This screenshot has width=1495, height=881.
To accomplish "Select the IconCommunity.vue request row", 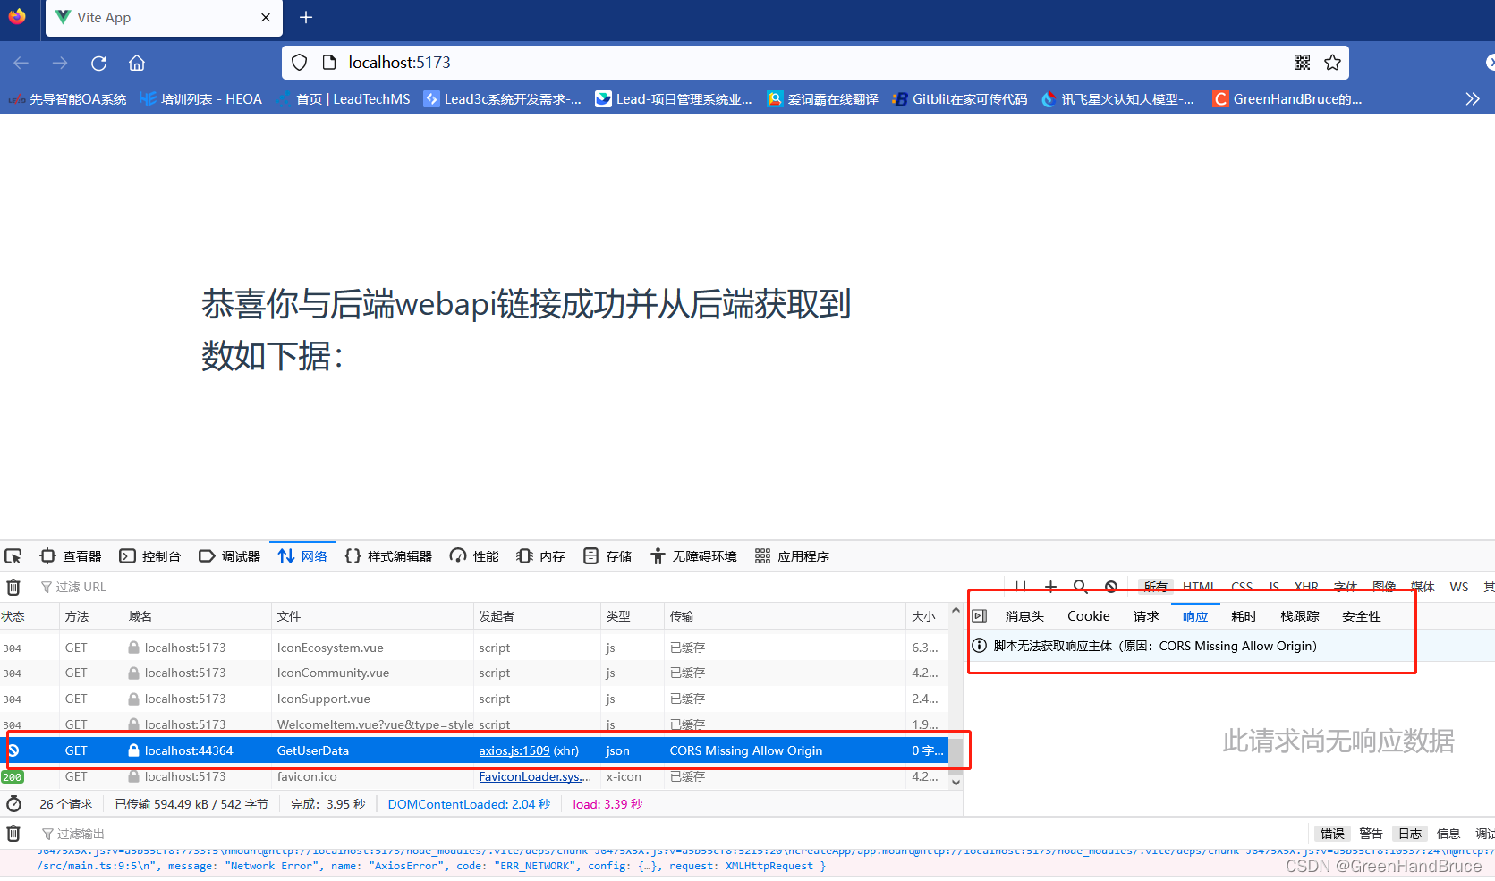I will tap(474, 673).
